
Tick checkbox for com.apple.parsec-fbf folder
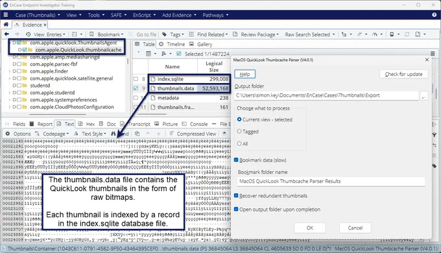19,64
